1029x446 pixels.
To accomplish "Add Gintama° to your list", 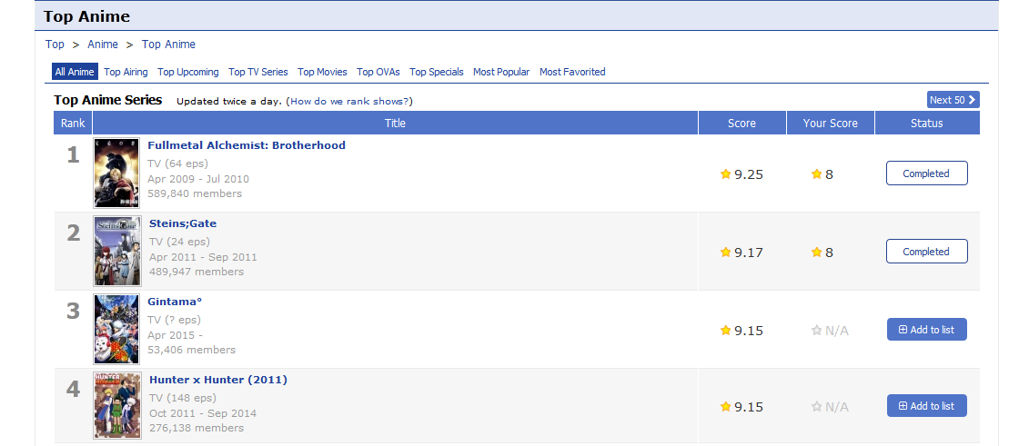I will click(x=926, y=330).
